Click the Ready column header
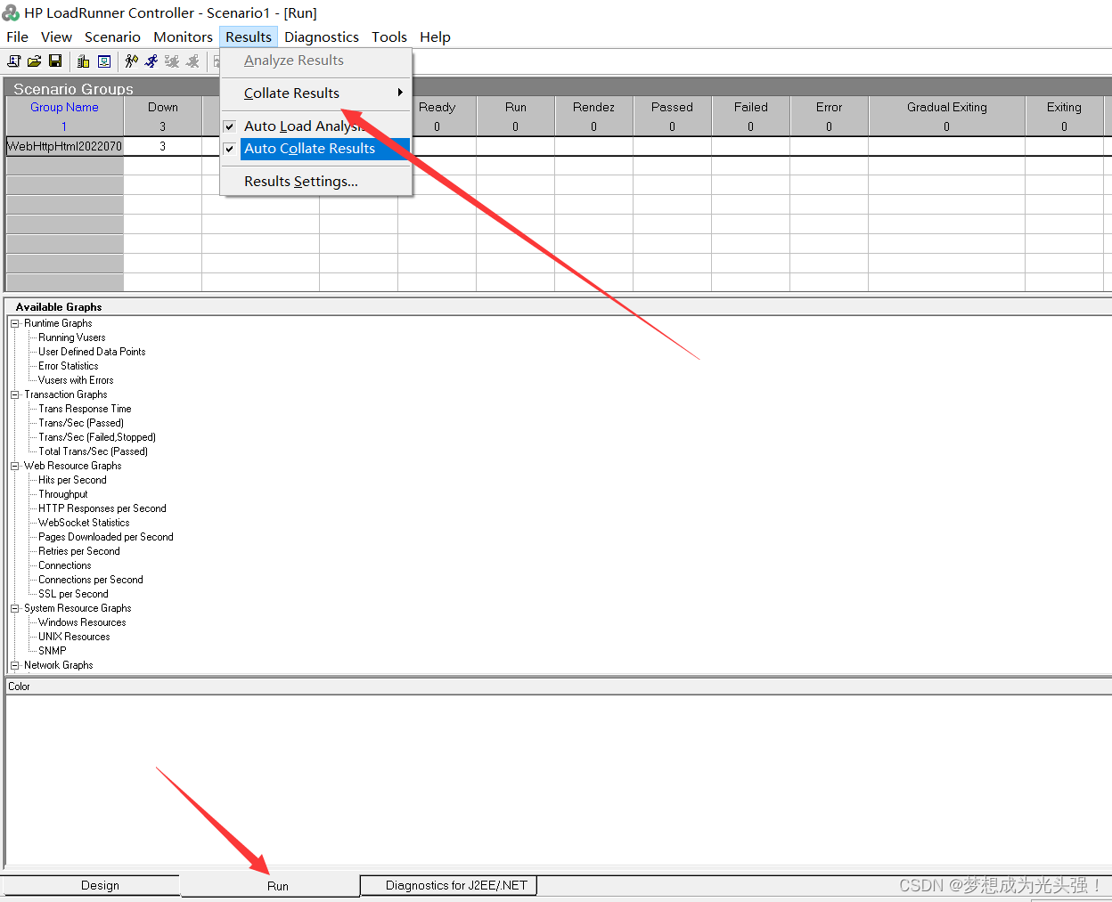 [437, 107]
